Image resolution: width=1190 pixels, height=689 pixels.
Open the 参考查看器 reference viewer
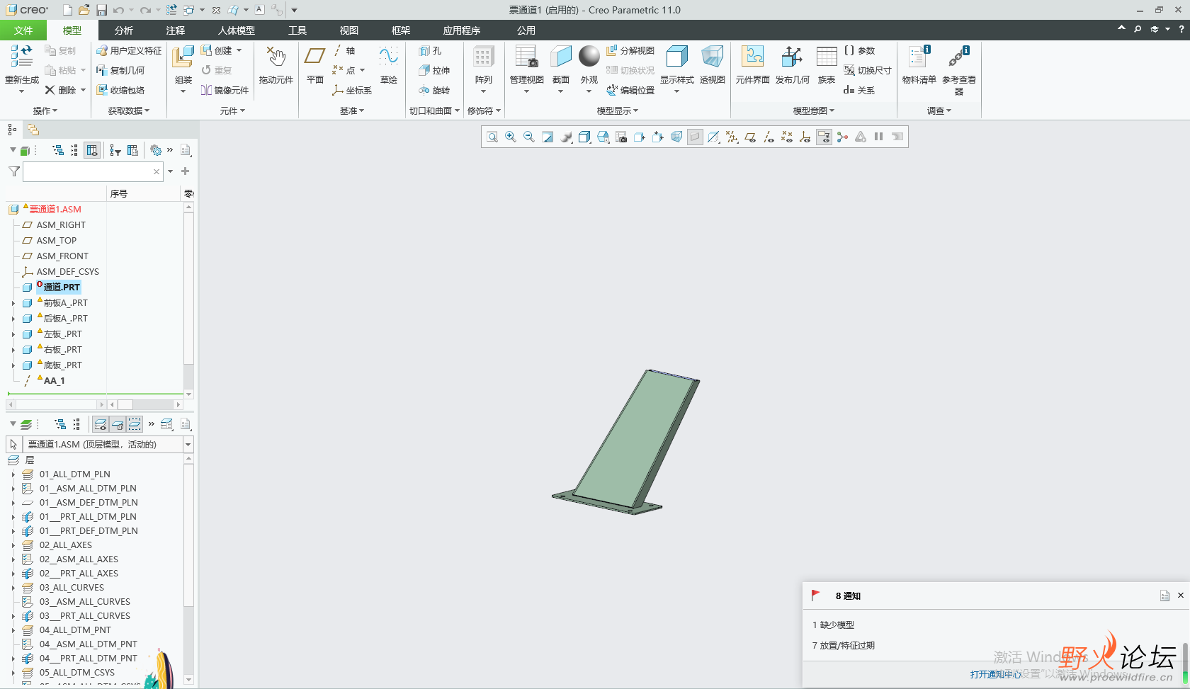[x=959, y=70]
